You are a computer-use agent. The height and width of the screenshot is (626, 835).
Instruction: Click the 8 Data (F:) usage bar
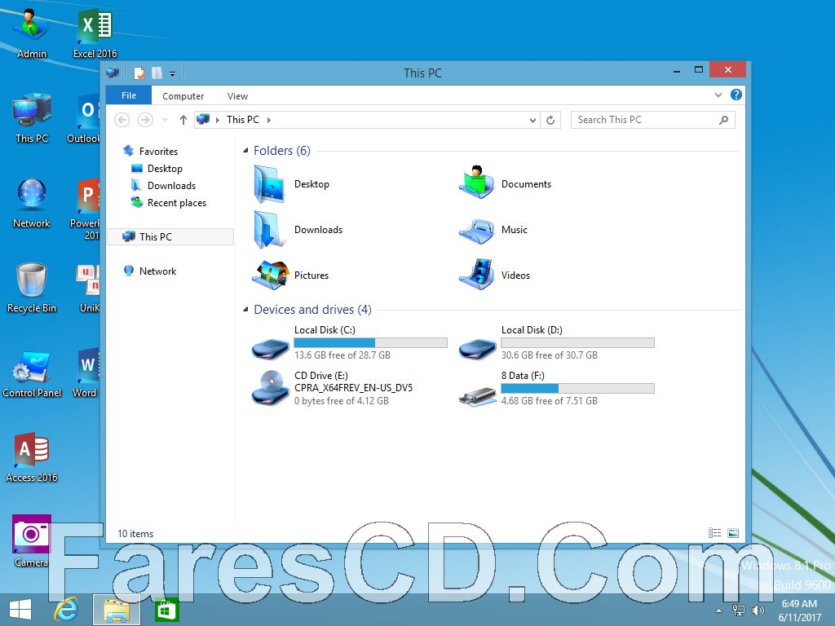(578, 389)
